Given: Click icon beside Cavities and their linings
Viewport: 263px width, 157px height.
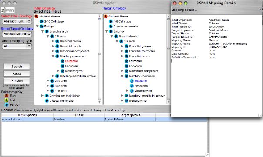Looking at the screenshot, I should click(x=47, y=96).
